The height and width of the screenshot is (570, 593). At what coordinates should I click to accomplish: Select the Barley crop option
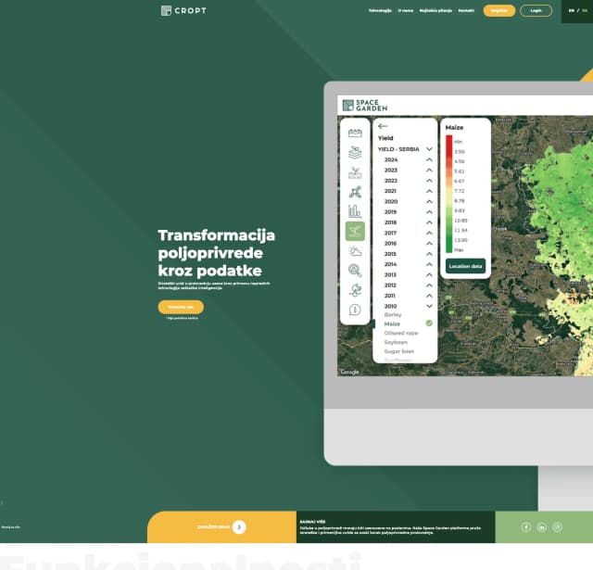(393, 314)
